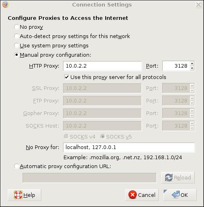Choose Use system proxy settings option
The width and height of the screenshot is (204, 207).
16,45
